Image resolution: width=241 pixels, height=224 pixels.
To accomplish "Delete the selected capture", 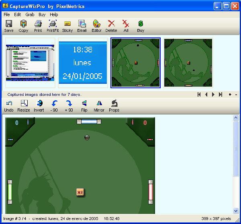I will point(111,26).
